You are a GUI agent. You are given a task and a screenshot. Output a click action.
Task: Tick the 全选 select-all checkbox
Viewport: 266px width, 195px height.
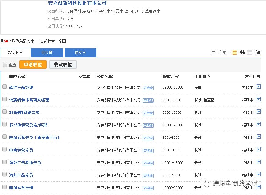tap(5, 65)
